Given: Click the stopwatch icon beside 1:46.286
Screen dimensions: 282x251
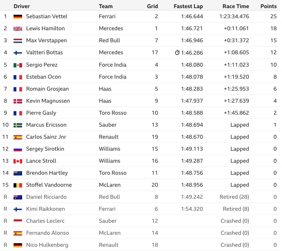Looking at the screenshot, I should tap(177, 53).
